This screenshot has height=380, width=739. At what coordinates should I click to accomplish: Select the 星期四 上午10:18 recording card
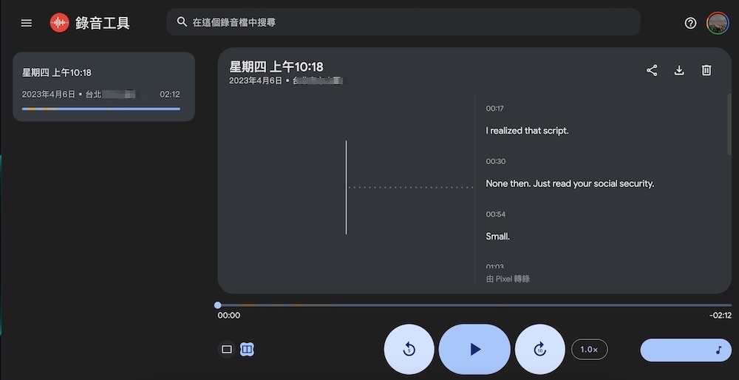[x=103, y=86]
